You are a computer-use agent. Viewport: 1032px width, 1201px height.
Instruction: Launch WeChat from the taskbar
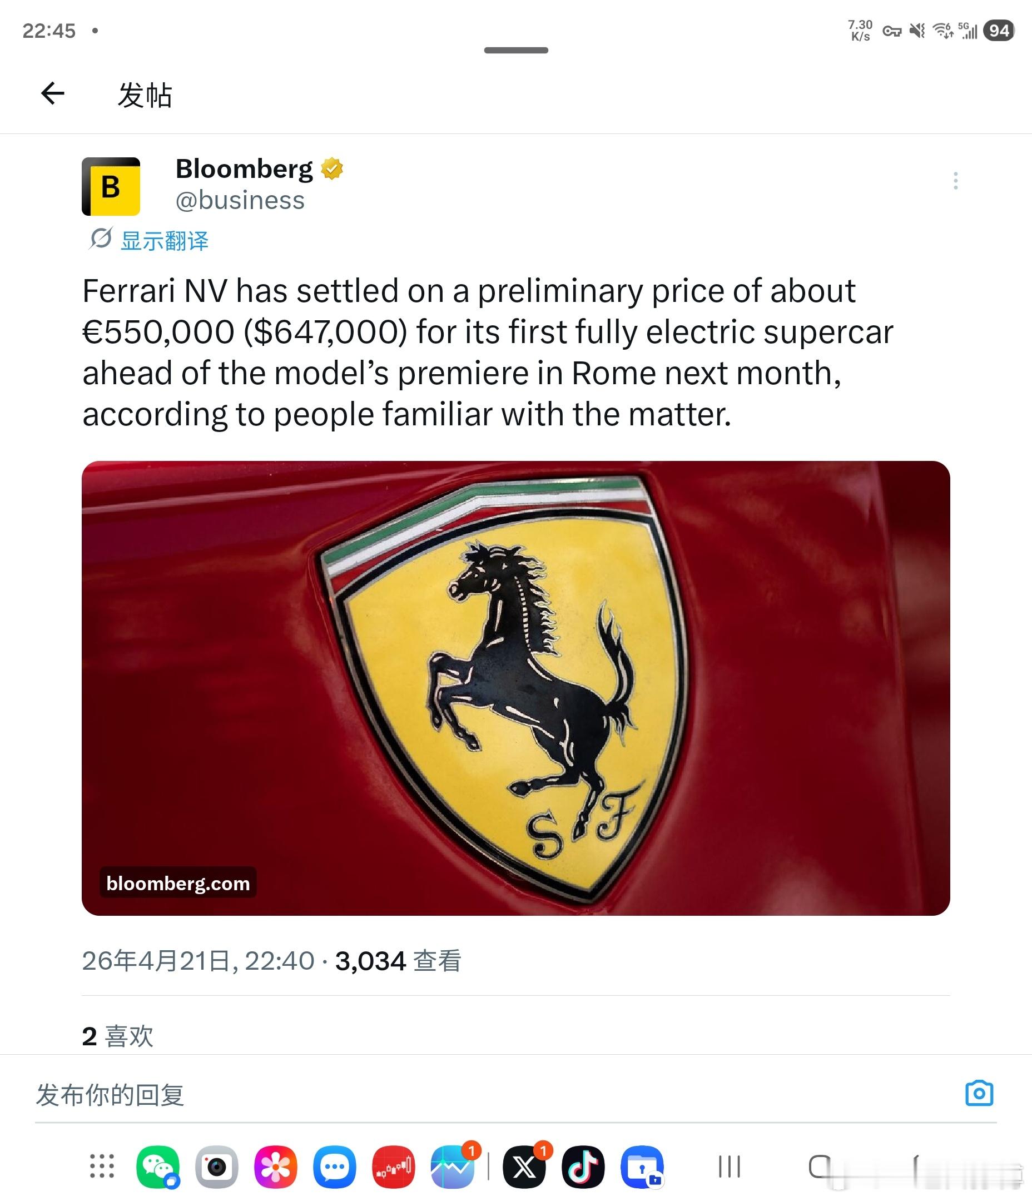coord(158,1166)
